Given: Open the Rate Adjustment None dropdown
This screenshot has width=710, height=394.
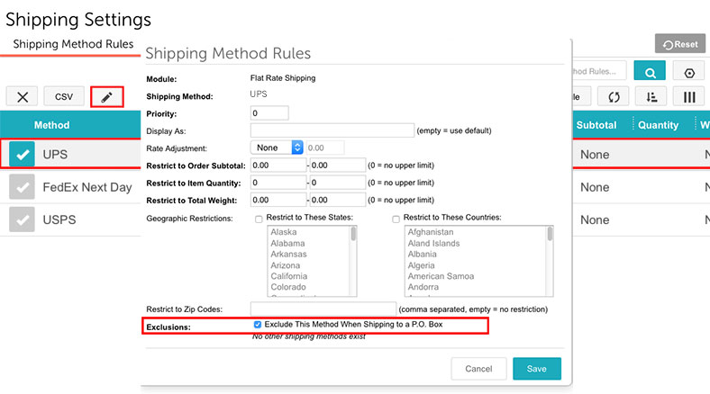Looking at the screenshot, I should (x=277, y=148).
